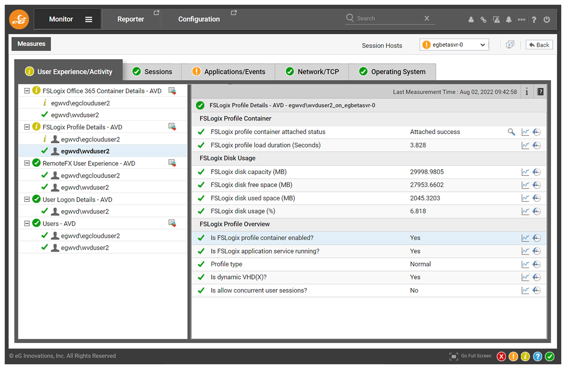Open history icon for application service running

536,251
